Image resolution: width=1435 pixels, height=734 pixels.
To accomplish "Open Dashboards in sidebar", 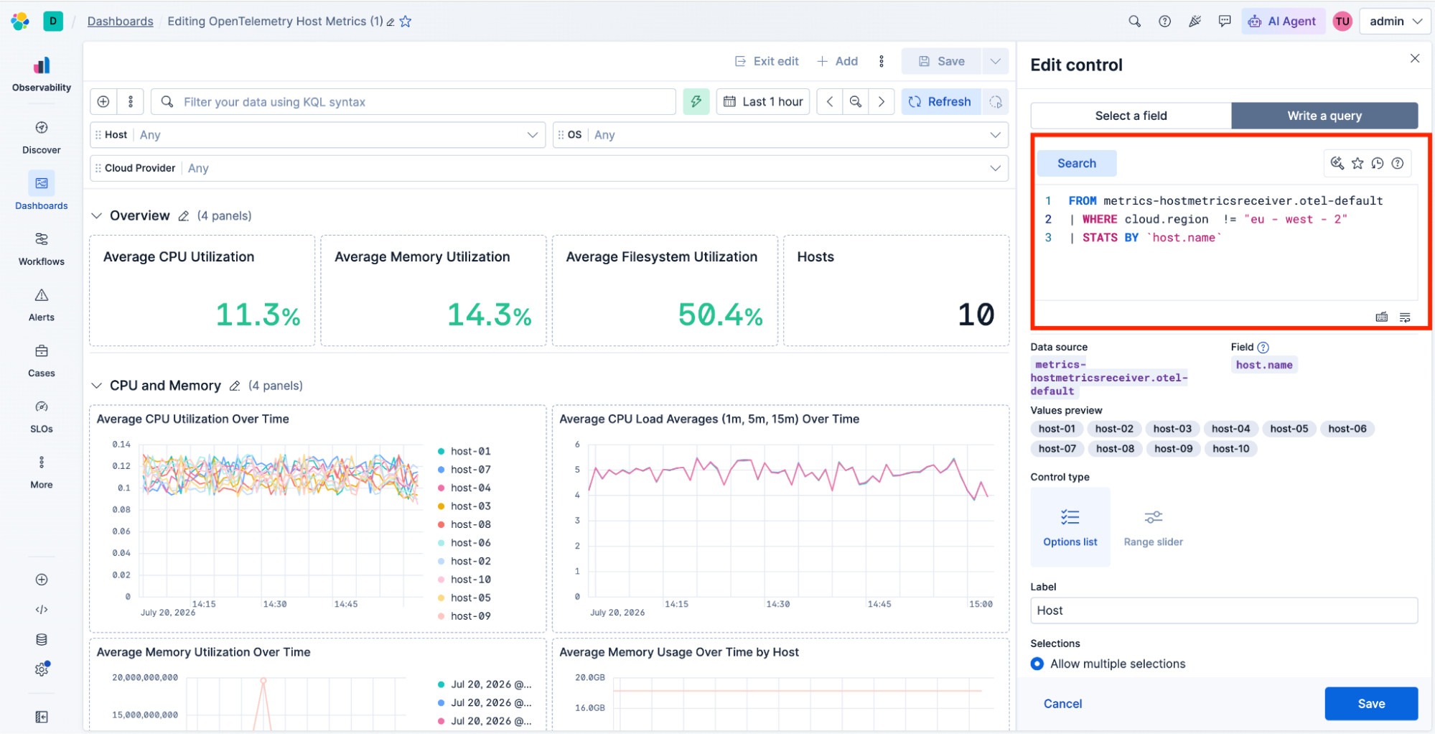I will pos(42,191).
